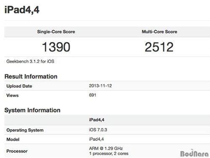Select the Multi-Core Score header
The width and height of the screenshot is (210, 158).
[x=160, y=32]
